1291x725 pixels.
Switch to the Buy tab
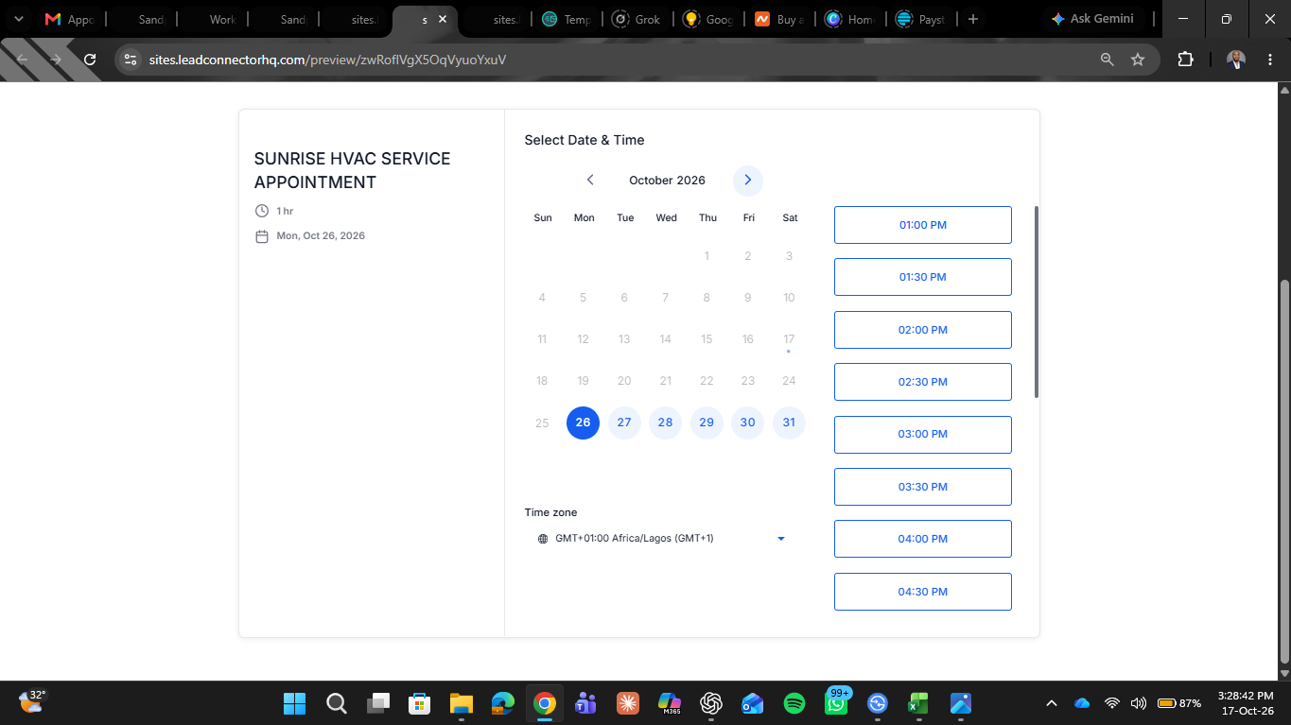[x=779, y=19]
